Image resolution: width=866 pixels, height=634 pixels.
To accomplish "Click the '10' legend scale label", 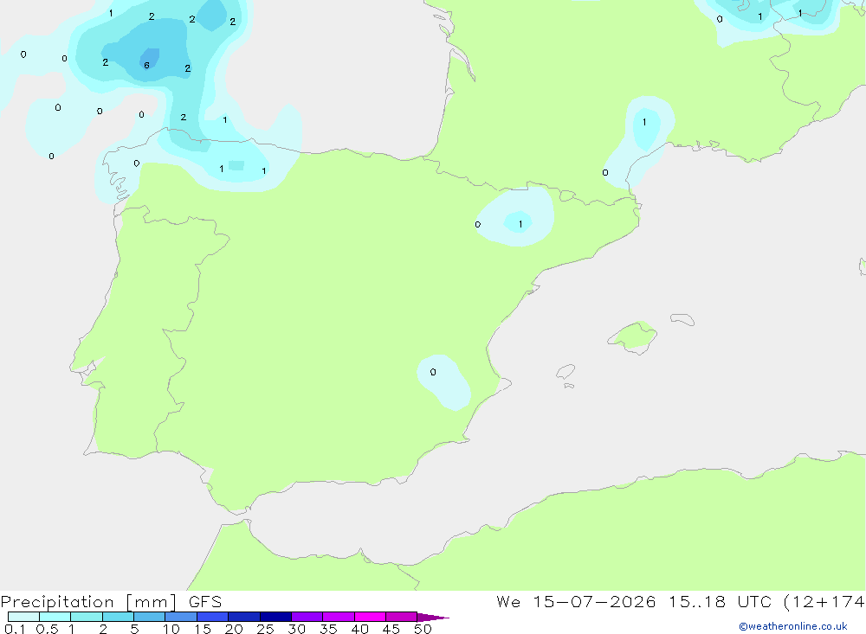I will point(171,629).
